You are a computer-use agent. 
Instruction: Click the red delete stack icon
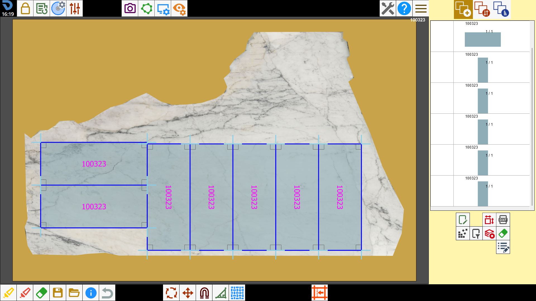tap(489, 233)
